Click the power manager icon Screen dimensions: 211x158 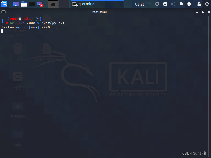pyautogui.click(x=189, y=4)
